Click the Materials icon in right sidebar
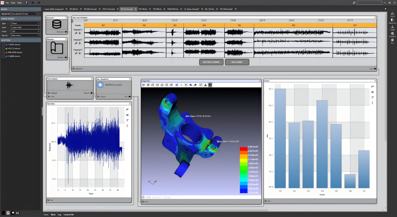Viewport: 397px width, 217px height. click(x=392, y=20)
